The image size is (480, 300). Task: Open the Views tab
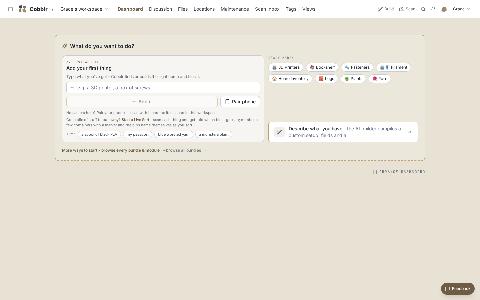pos(309,9)
